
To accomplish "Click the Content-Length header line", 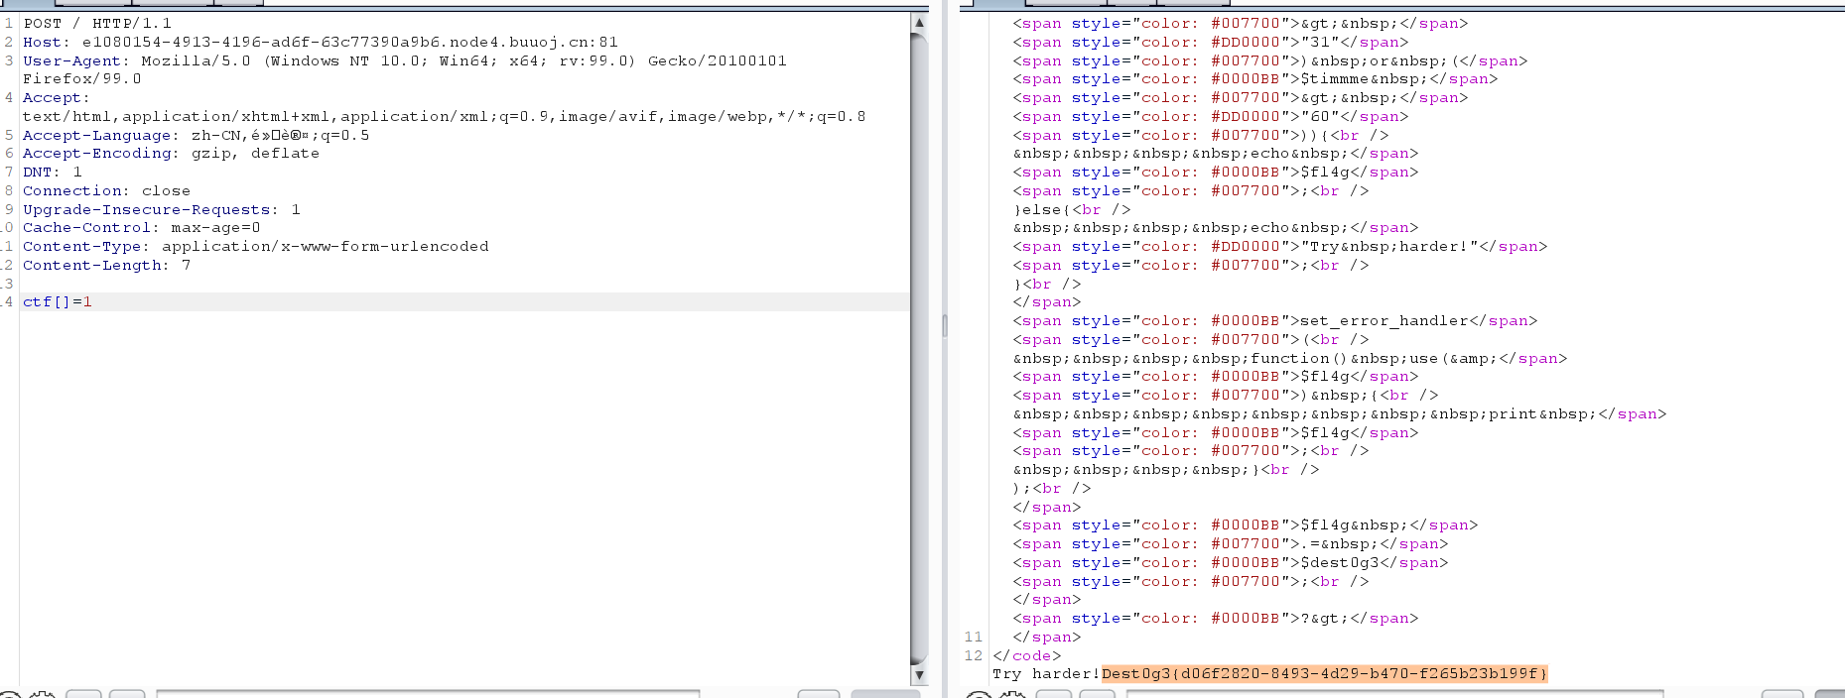I will [x=106, y=266].
